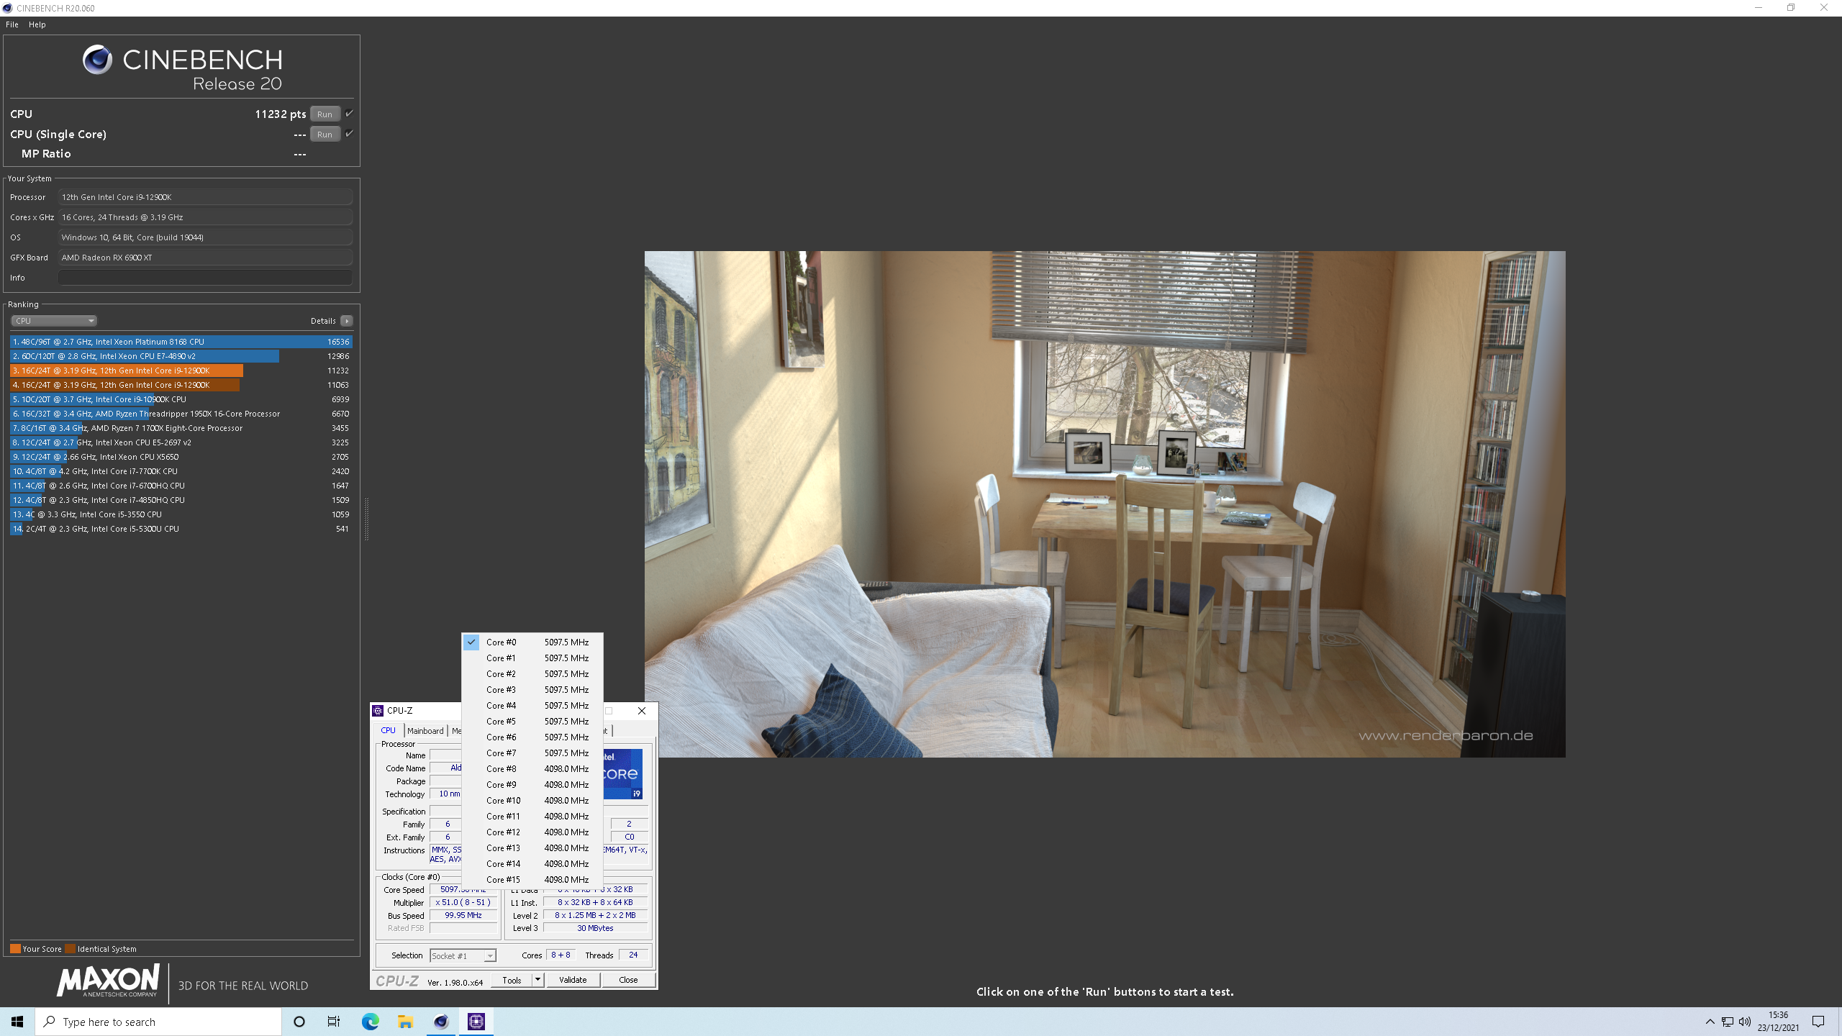1842x1036 pixels.
Task: Run the CPU Single Core test
Action: tap(325, 135)
